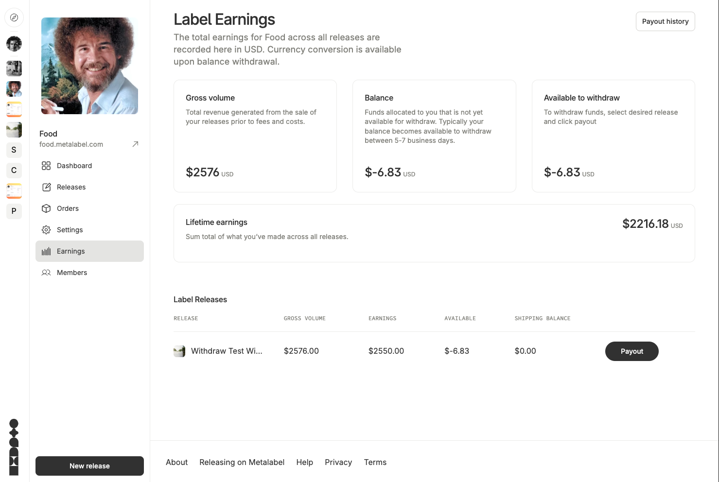The image size is (719, 482).
Task: Open the Help footer link
Action: point(304,462)
